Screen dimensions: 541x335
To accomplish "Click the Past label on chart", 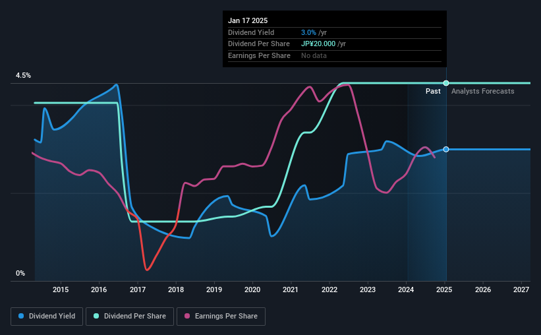I will 433,91.
